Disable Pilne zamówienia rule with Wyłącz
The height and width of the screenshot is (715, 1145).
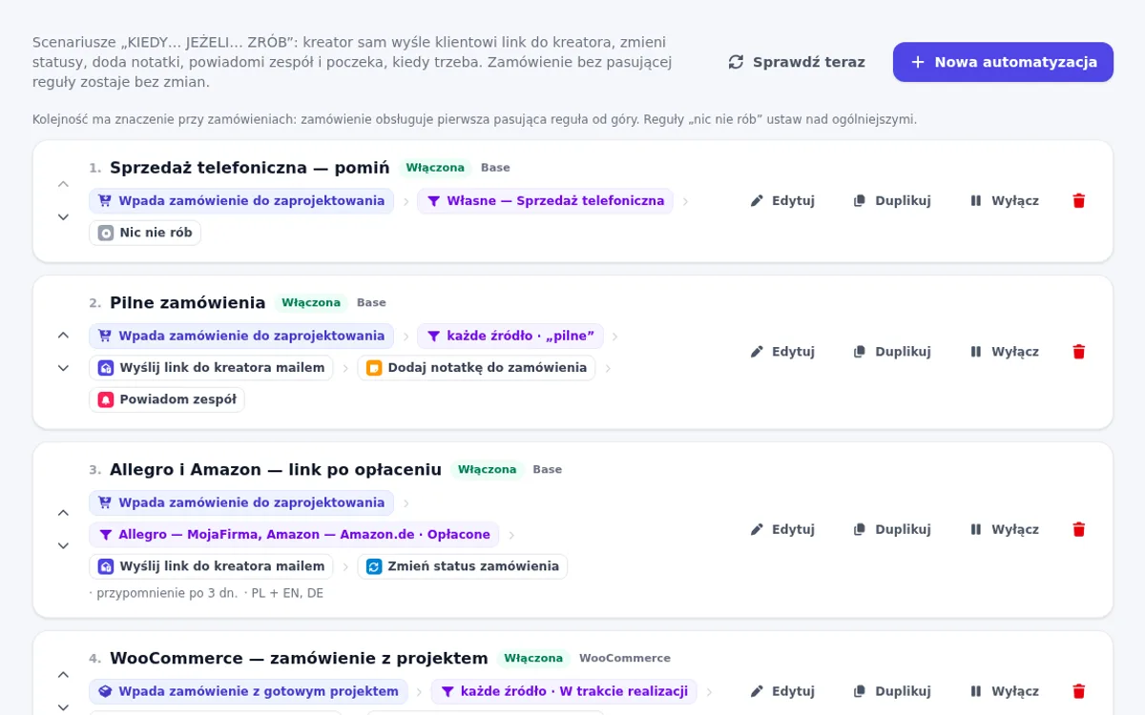pyautogui.click(x=1004, y=352)
